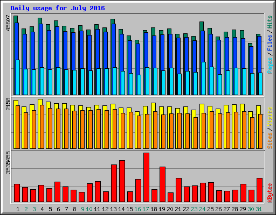Click day 10 axis label
Screen dimensions: 276x215
click(x=89, y=209)
